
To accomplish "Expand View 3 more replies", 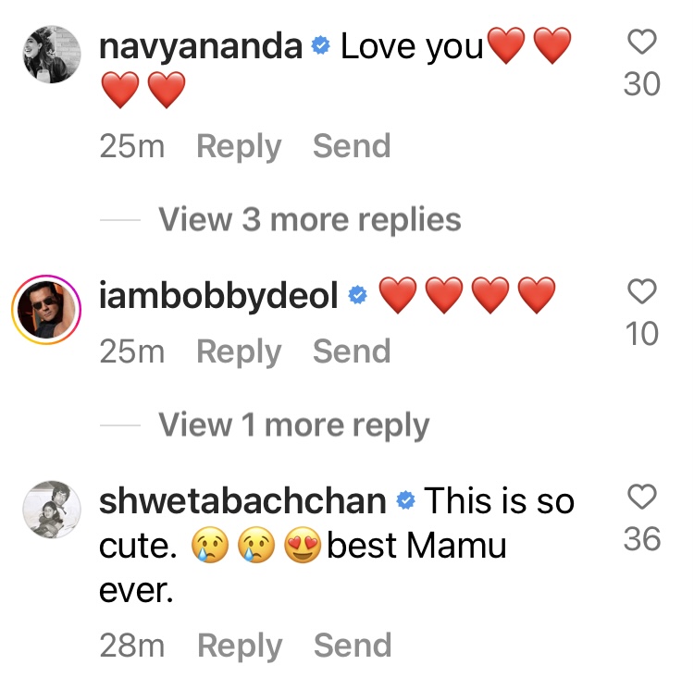I will click(309, 220).
